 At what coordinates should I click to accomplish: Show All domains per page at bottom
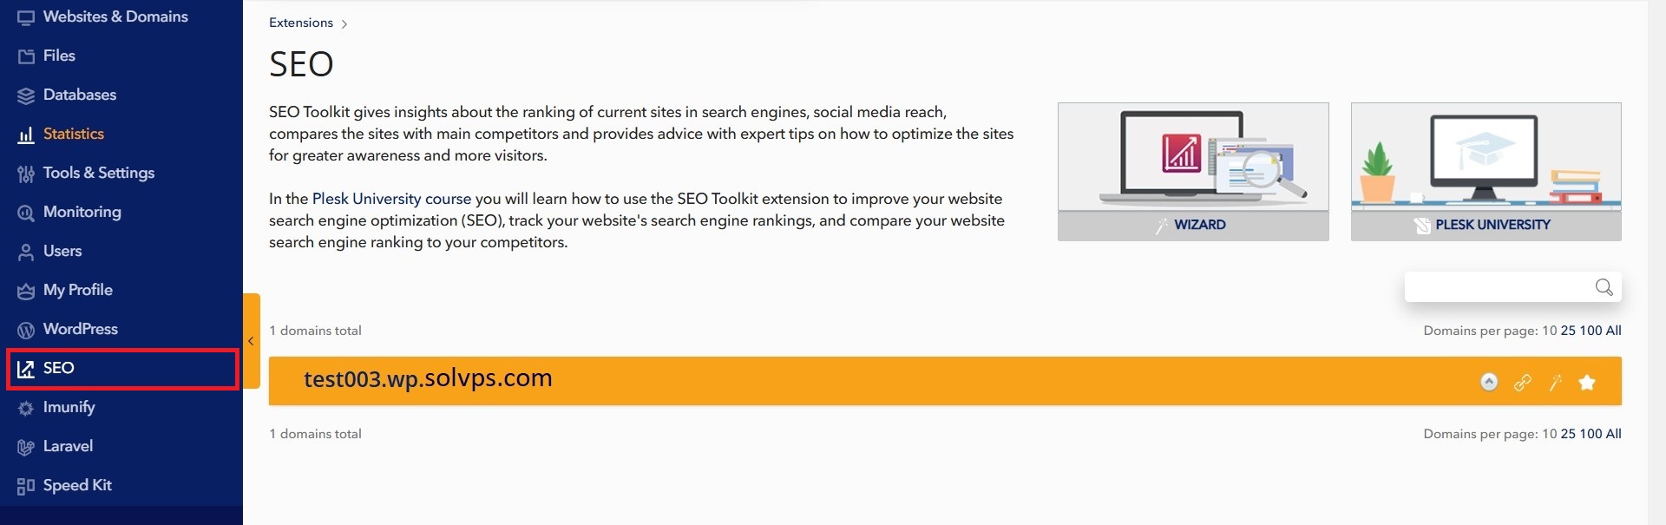tap(1613, 434)
